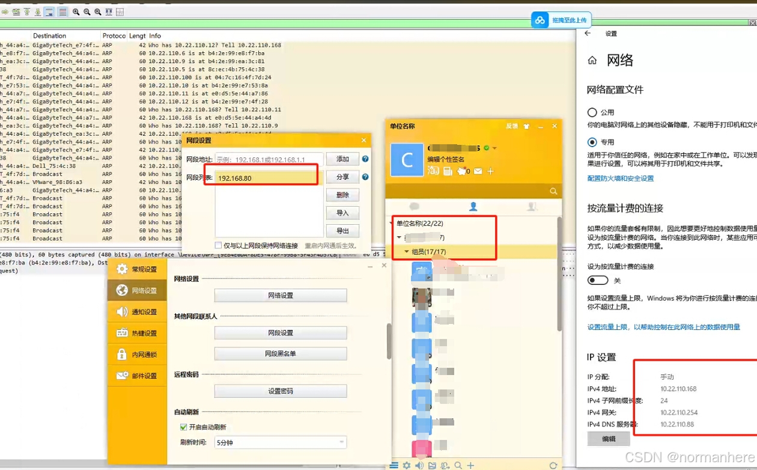757x470 pixels.
Task: Click the resize columns toolbar icon
Action: tap(109, 11)
